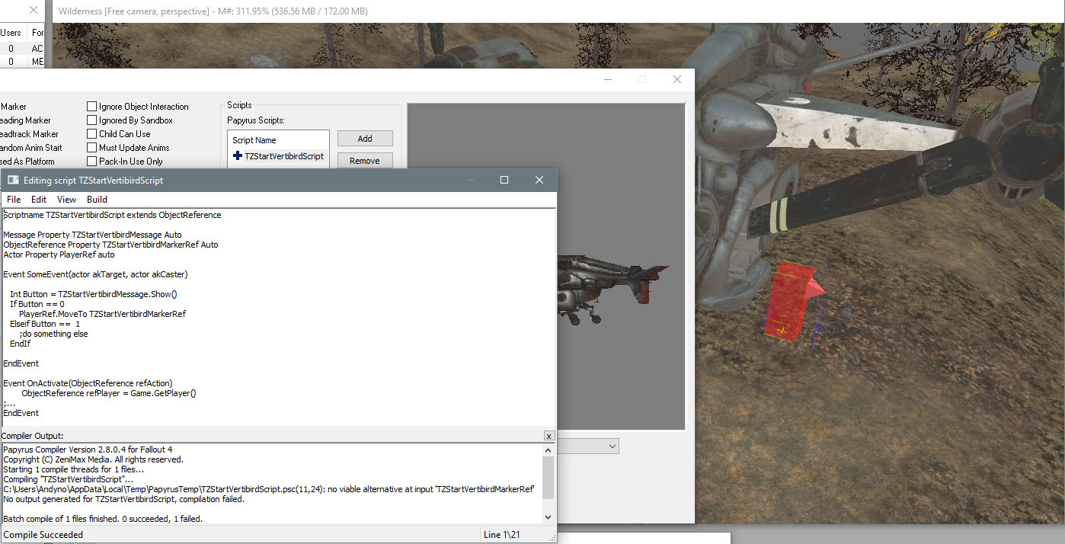
Task: Minimize the Editing script window
Action: [470, 180]
